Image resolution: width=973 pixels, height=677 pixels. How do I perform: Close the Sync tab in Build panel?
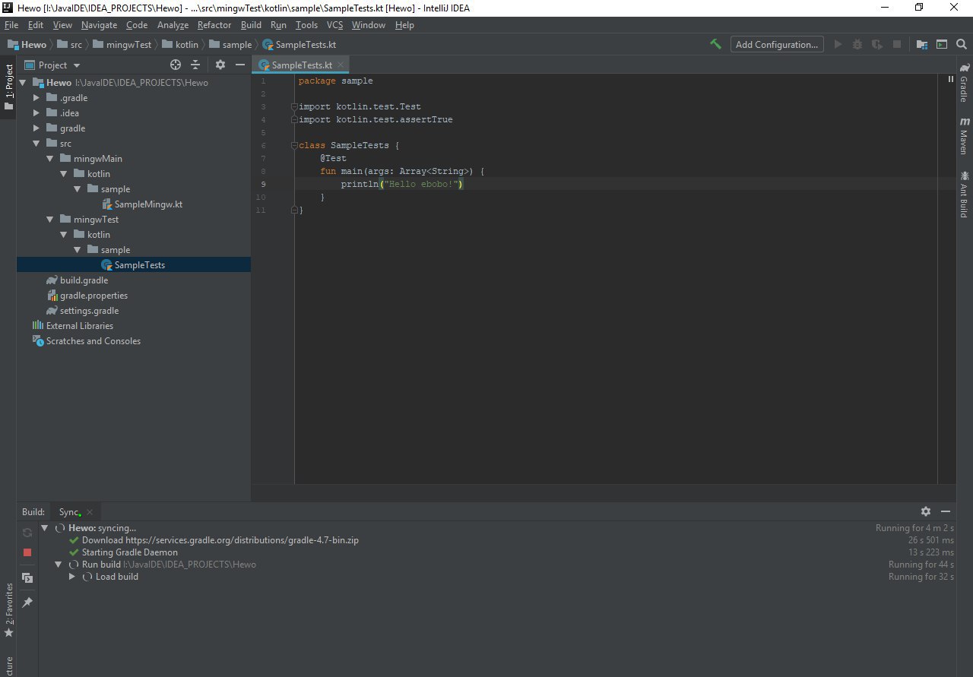pyautogui.click(x=89, y=512)
